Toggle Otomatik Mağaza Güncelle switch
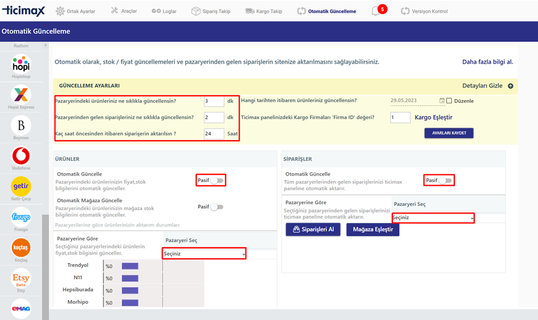Screen dimensions: 538x320 pyautogui.click(x=217, y=207)
